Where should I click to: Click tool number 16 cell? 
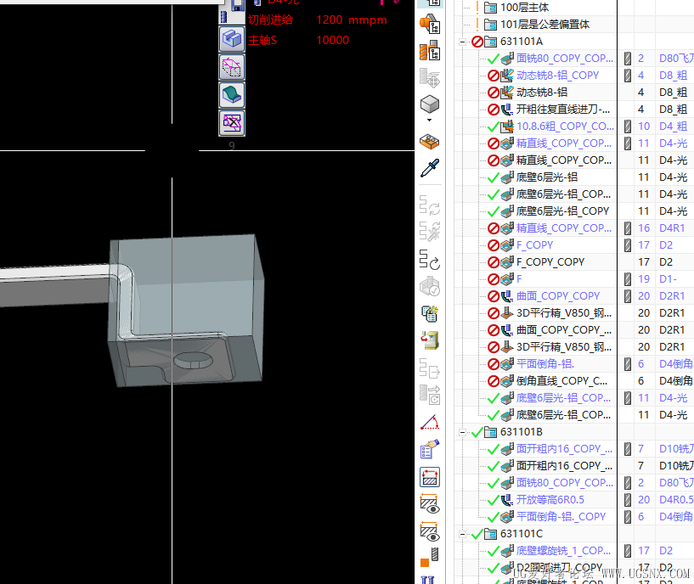point(644,227)
